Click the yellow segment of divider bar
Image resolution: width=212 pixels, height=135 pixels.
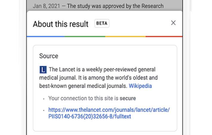pos(125,36)
